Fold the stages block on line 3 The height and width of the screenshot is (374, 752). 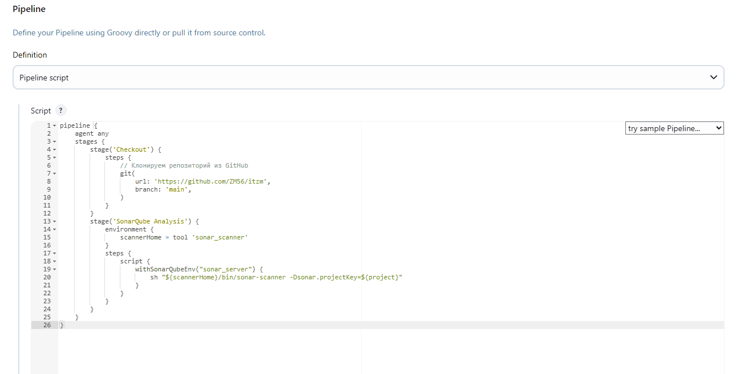pos(55,141)
